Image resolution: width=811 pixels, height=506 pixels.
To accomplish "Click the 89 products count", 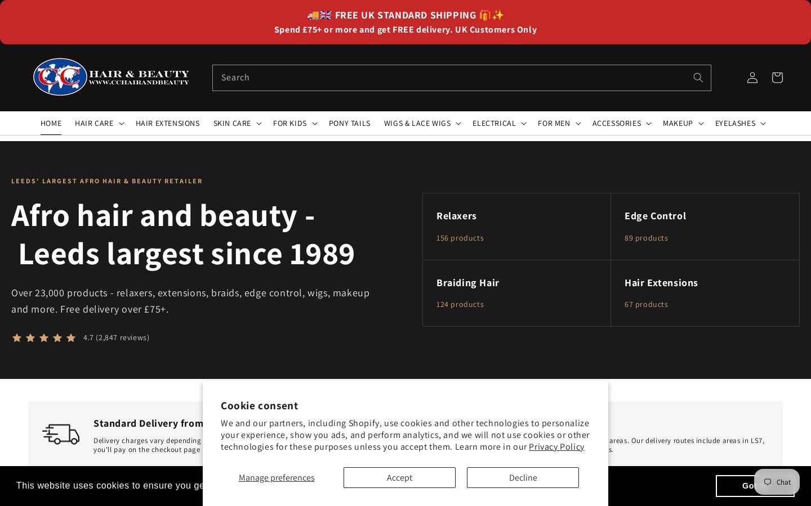I will (x=646, y=238).
